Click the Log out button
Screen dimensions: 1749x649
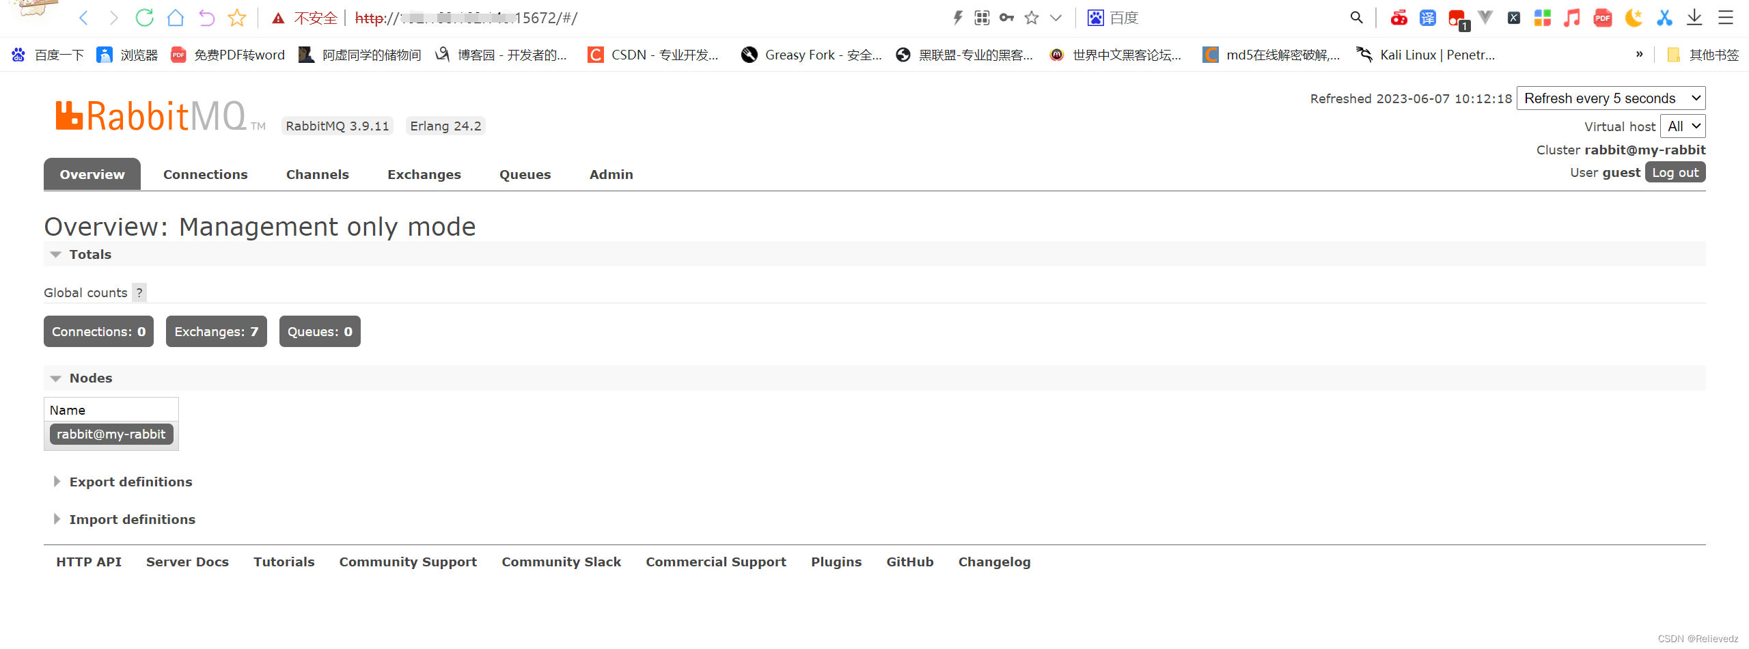coord(1675,173)
